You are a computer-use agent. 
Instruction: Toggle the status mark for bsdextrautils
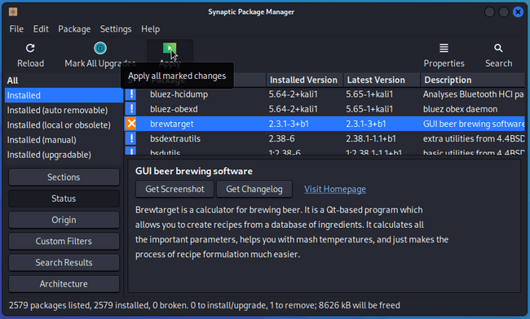click(130, 138)
